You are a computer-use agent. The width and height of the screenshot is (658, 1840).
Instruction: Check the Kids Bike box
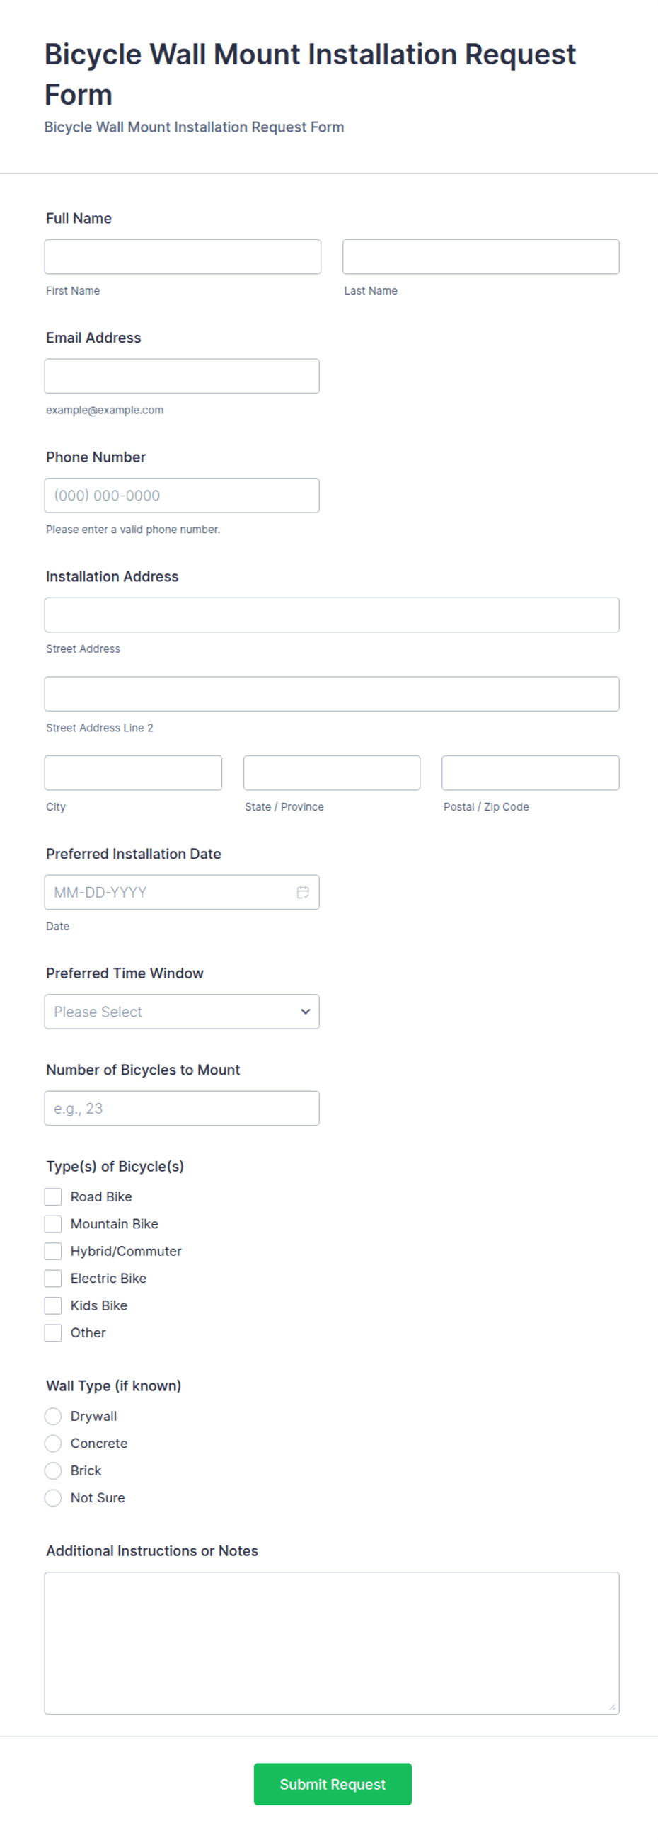pos(53,1305)
